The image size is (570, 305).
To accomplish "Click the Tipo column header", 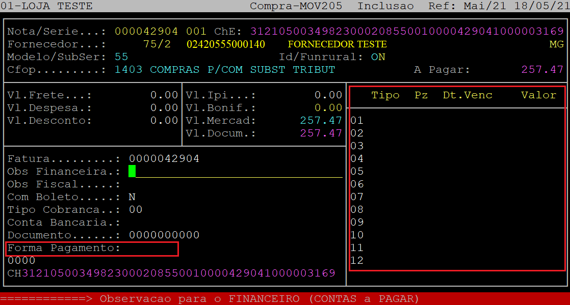I will [x=385, y=95].
